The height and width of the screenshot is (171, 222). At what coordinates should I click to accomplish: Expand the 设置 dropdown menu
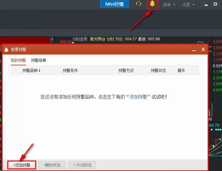click(188, 5)
